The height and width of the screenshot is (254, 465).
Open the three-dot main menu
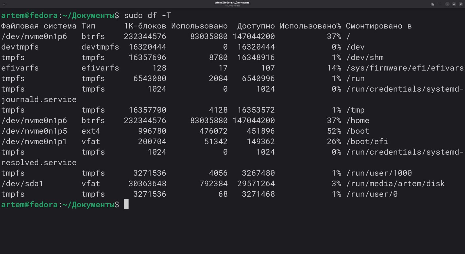(x=440, y=4)
